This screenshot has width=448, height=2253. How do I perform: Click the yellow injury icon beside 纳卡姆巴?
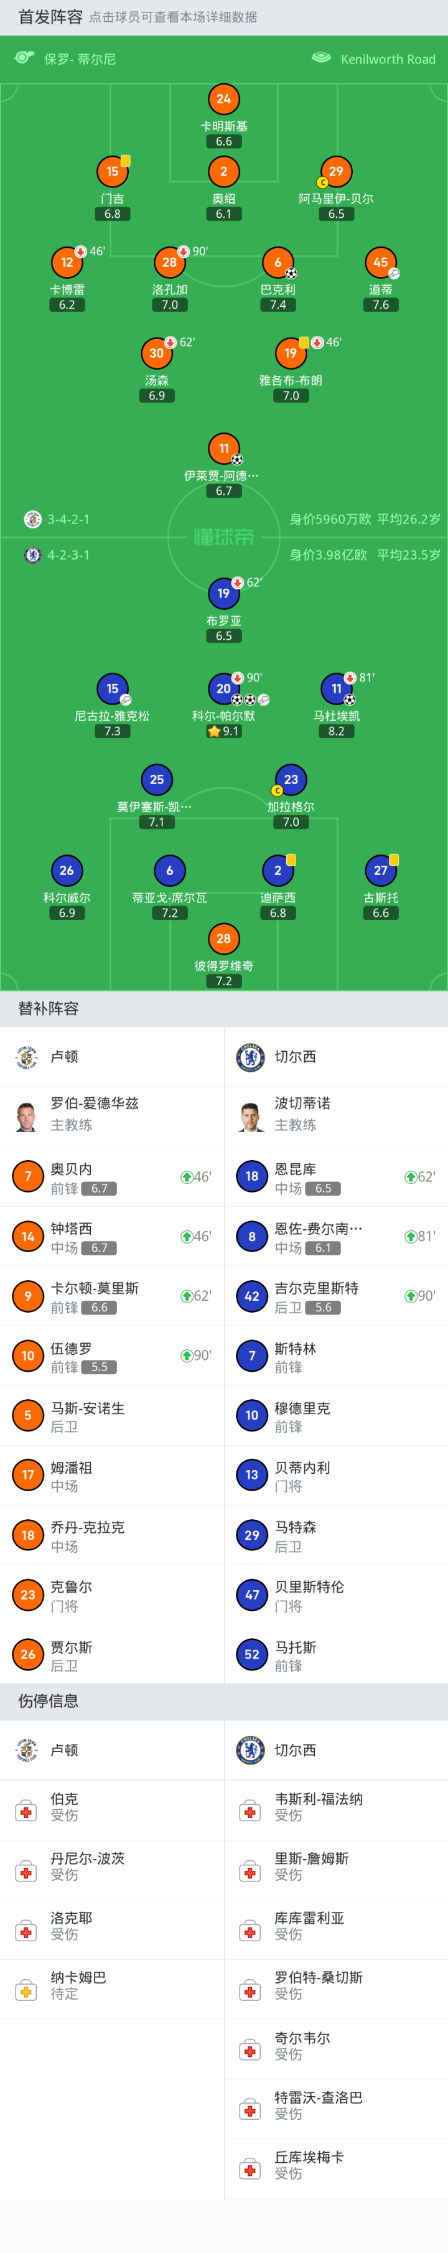(x=26, y=1992)
